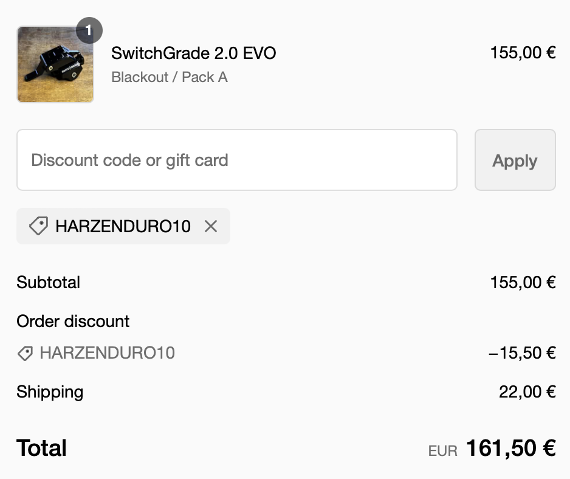The image size is (570, 479).
Task: Click the bold Total label
Action: (41, 449)
